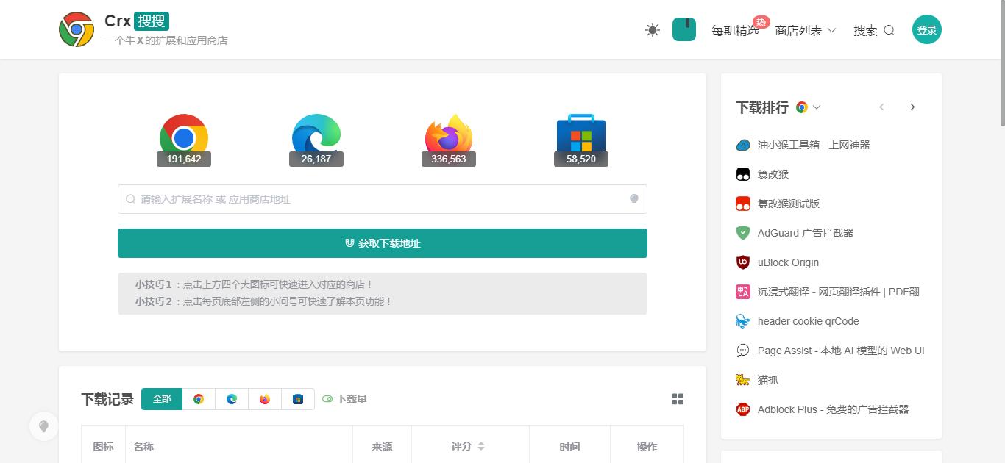
Task: Toggle the sun light/dark theme icon
Action: tap(653, 30)
